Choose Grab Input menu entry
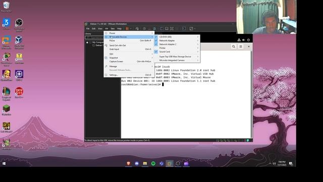Viewport: 323px width, 182px height. click(x=129, y=50)
